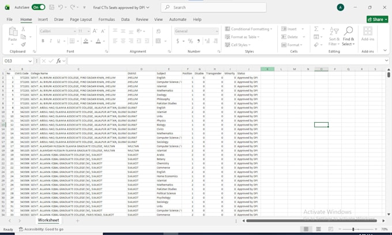The height and width of the screenshot is (235, 392).
Task: Switch to the Page Layout tab
Action: (81, 19)
